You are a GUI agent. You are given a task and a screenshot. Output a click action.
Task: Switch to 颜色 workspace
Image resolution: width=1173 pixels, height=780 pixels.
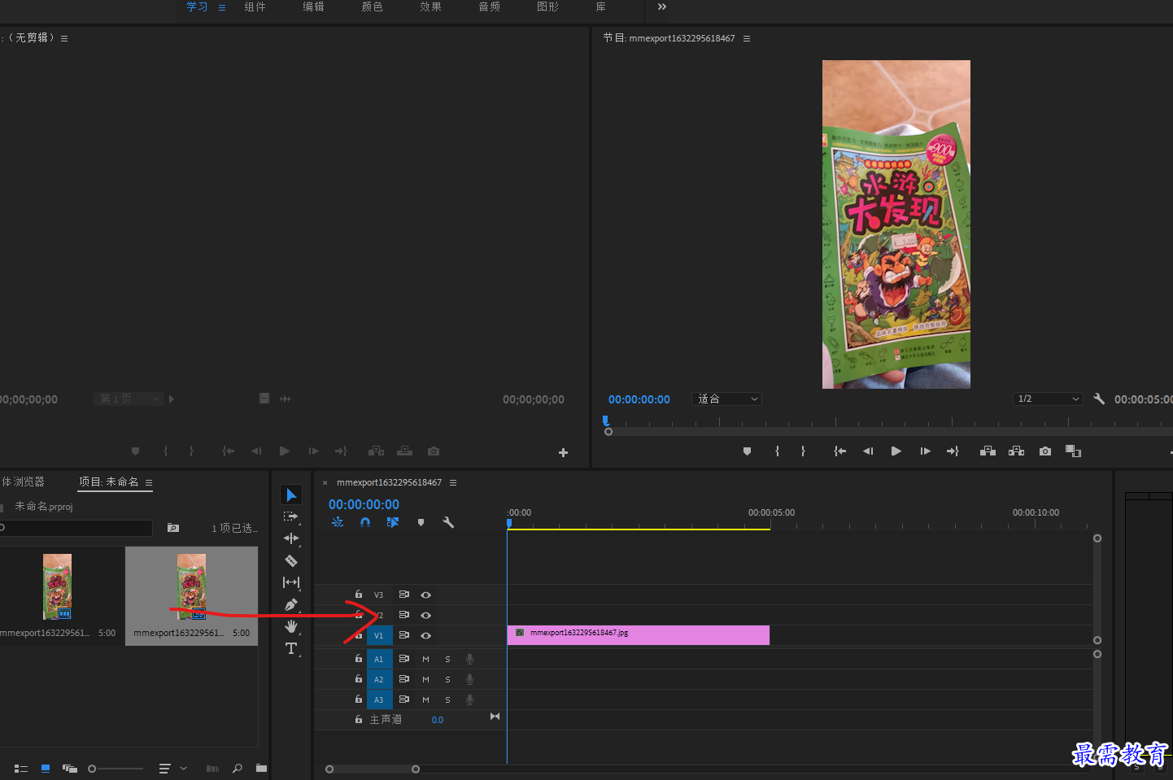pyautogui.click(x=373, y=7)
